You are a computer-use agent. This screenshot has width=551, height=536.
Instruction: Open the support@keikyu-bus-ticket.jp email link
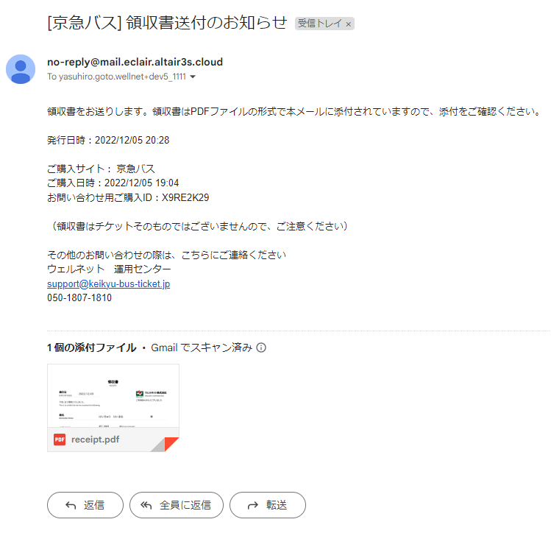pyautogui.click(x=109, y=283)
